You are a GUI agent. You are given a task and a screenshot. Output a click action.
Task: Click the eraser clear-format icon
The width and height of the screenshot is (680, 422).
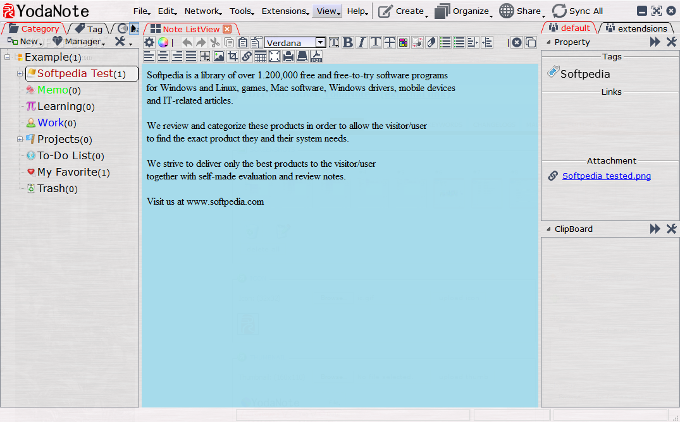[x=431, y=42]
